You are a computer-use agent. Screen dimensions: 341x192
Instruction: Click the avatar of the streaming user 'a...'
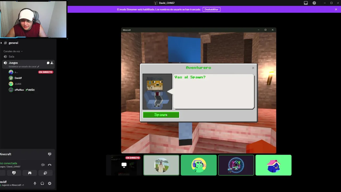(x=11, y=72)
